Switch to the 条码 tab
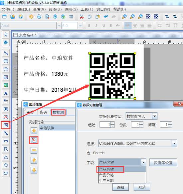The height and width of the screenshot is (194, 183). (44, 112)
